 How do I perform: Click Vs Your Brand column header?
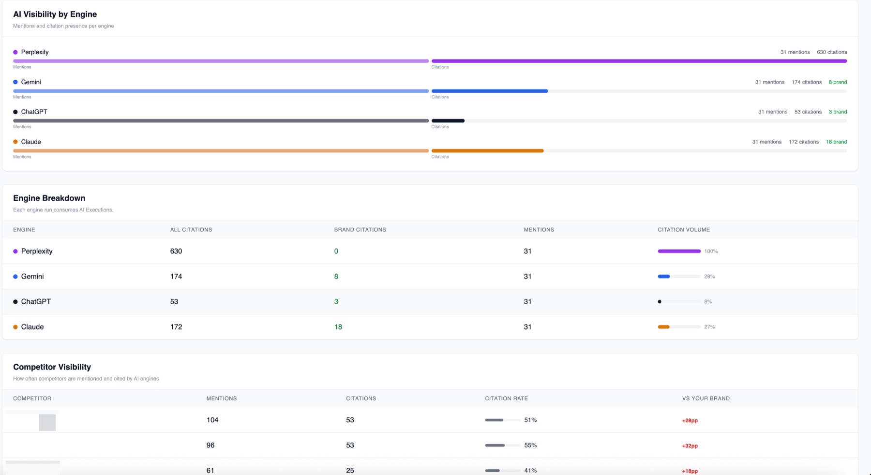tap(706, 399)
